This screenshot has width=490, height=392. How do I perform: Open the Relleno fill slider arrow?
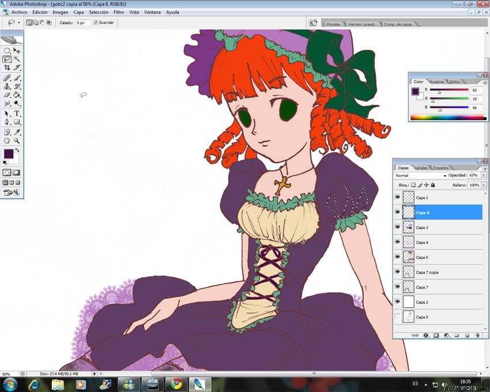tap(484, 185)
